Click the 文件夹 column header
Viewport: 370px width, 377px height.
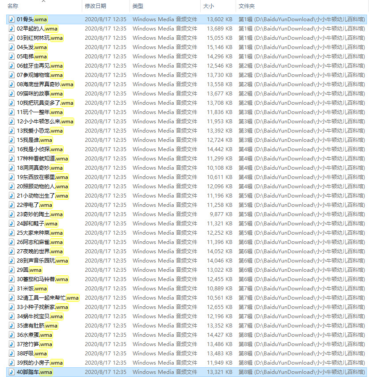click(246, 6)
